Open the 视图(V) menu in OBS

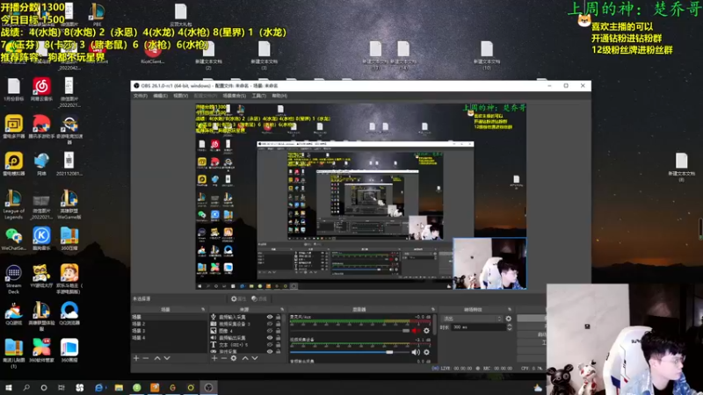[181, 96]
